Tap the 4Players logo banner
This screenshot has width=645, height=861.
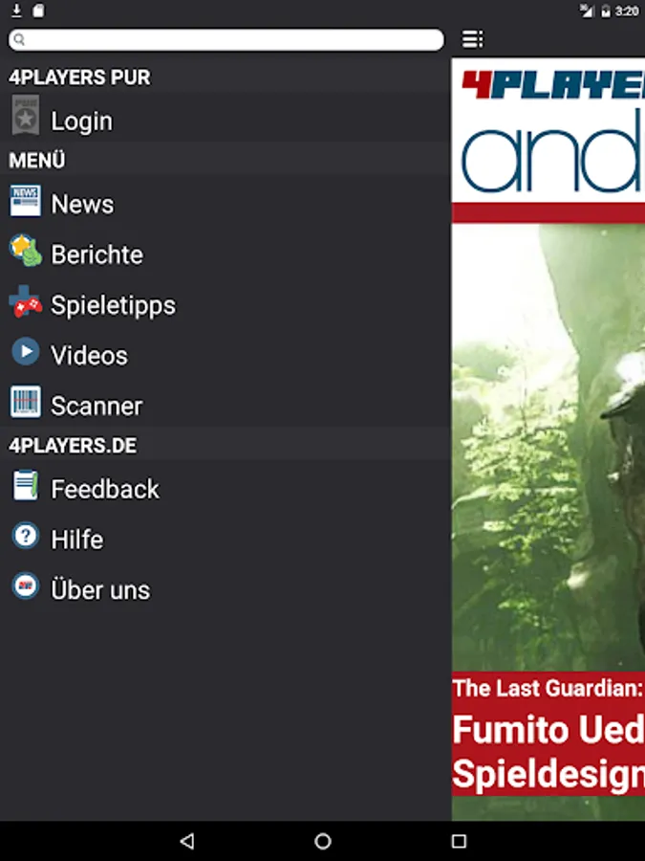tap(548, 129)
